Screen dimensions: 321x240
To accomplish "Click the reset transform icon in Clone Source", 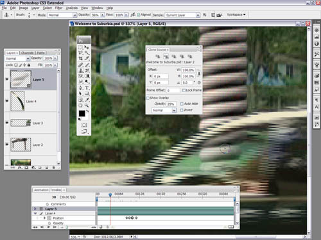I will tap(199, 83).
